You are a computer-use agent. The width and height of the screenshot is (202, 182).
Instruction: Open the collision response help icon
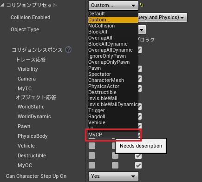68,50
